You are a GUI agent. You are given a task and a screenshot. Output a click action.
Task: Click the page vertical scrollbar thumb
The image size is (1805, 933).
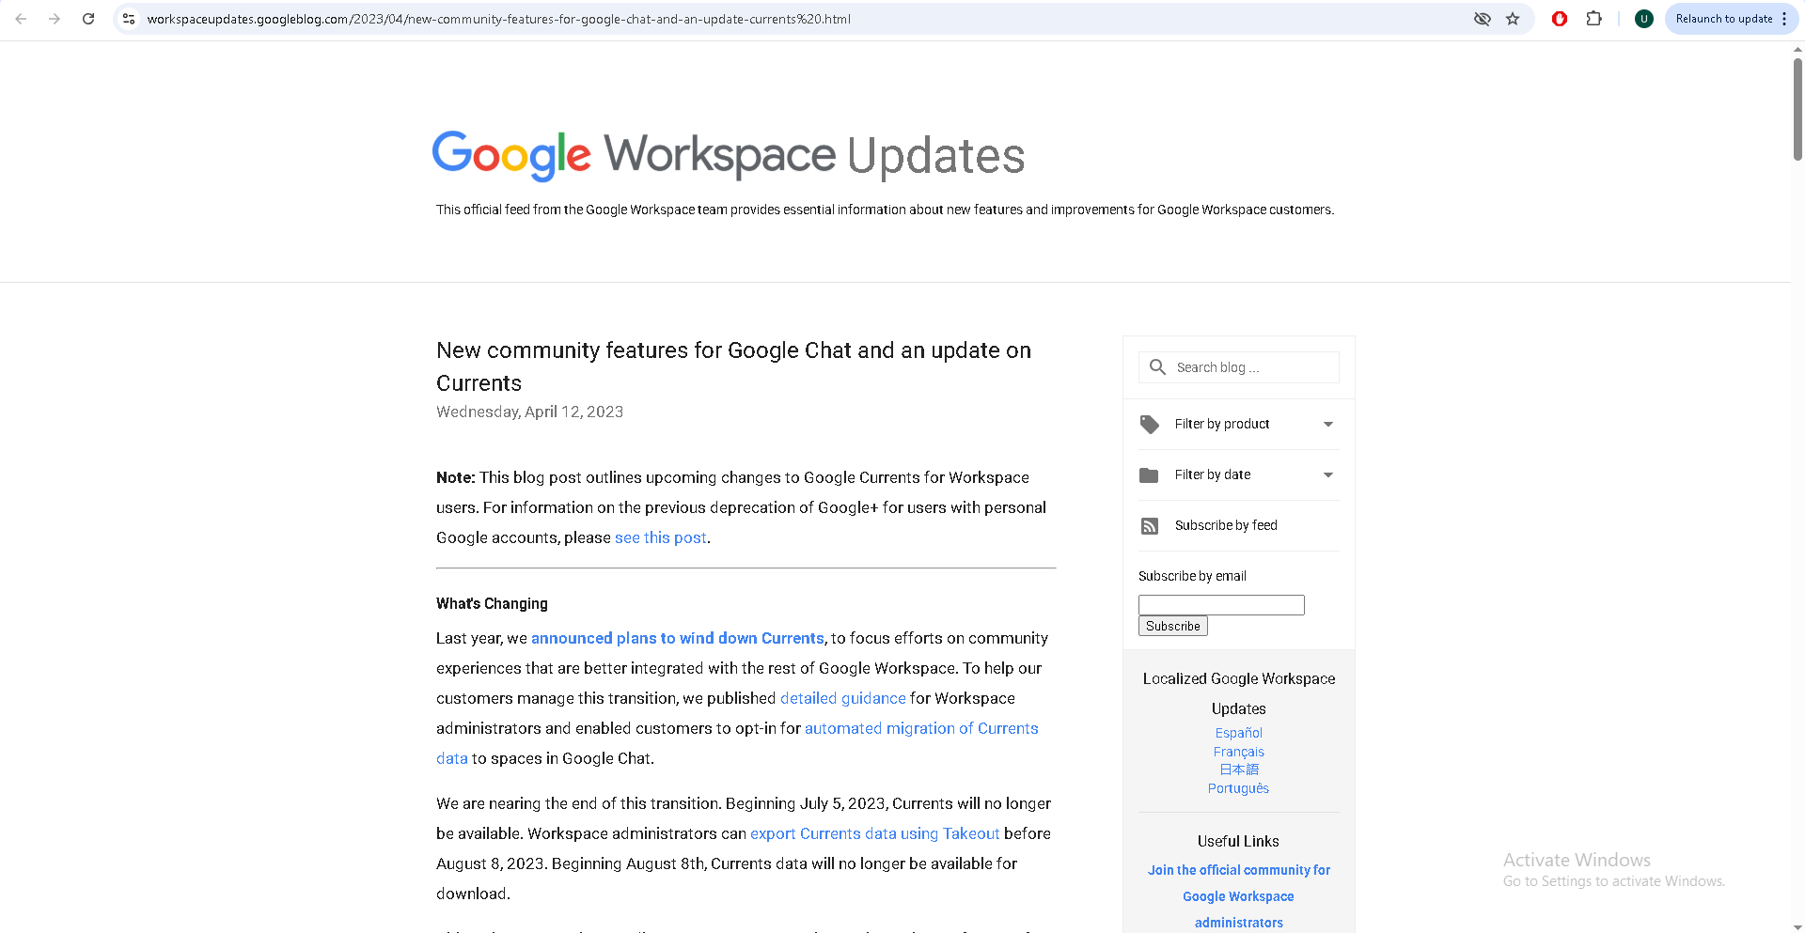coord(1797,109)
